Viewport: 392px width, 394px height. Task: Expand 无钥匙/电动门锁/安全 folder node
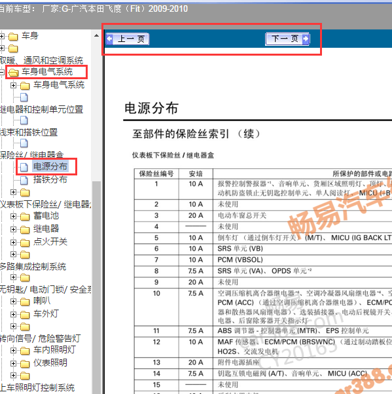point(13,277)
